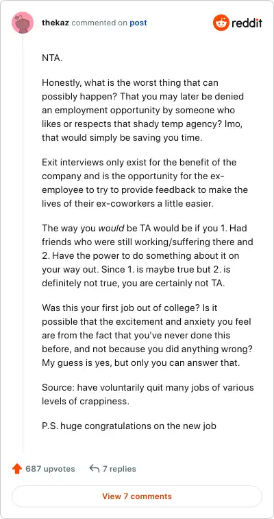Open thekaz username profile link
The image size is (274, 519).
click(x=55, y=23)
